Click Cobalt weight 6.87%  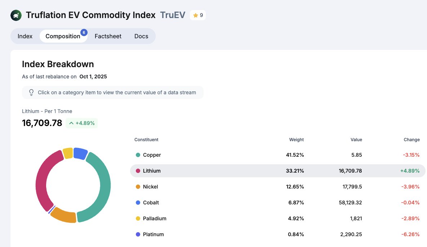(x=296, y=203)
